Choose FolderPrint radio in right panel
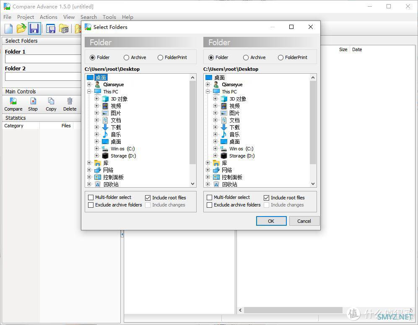This screenshot has width=418, height=325. pos(280,57)
